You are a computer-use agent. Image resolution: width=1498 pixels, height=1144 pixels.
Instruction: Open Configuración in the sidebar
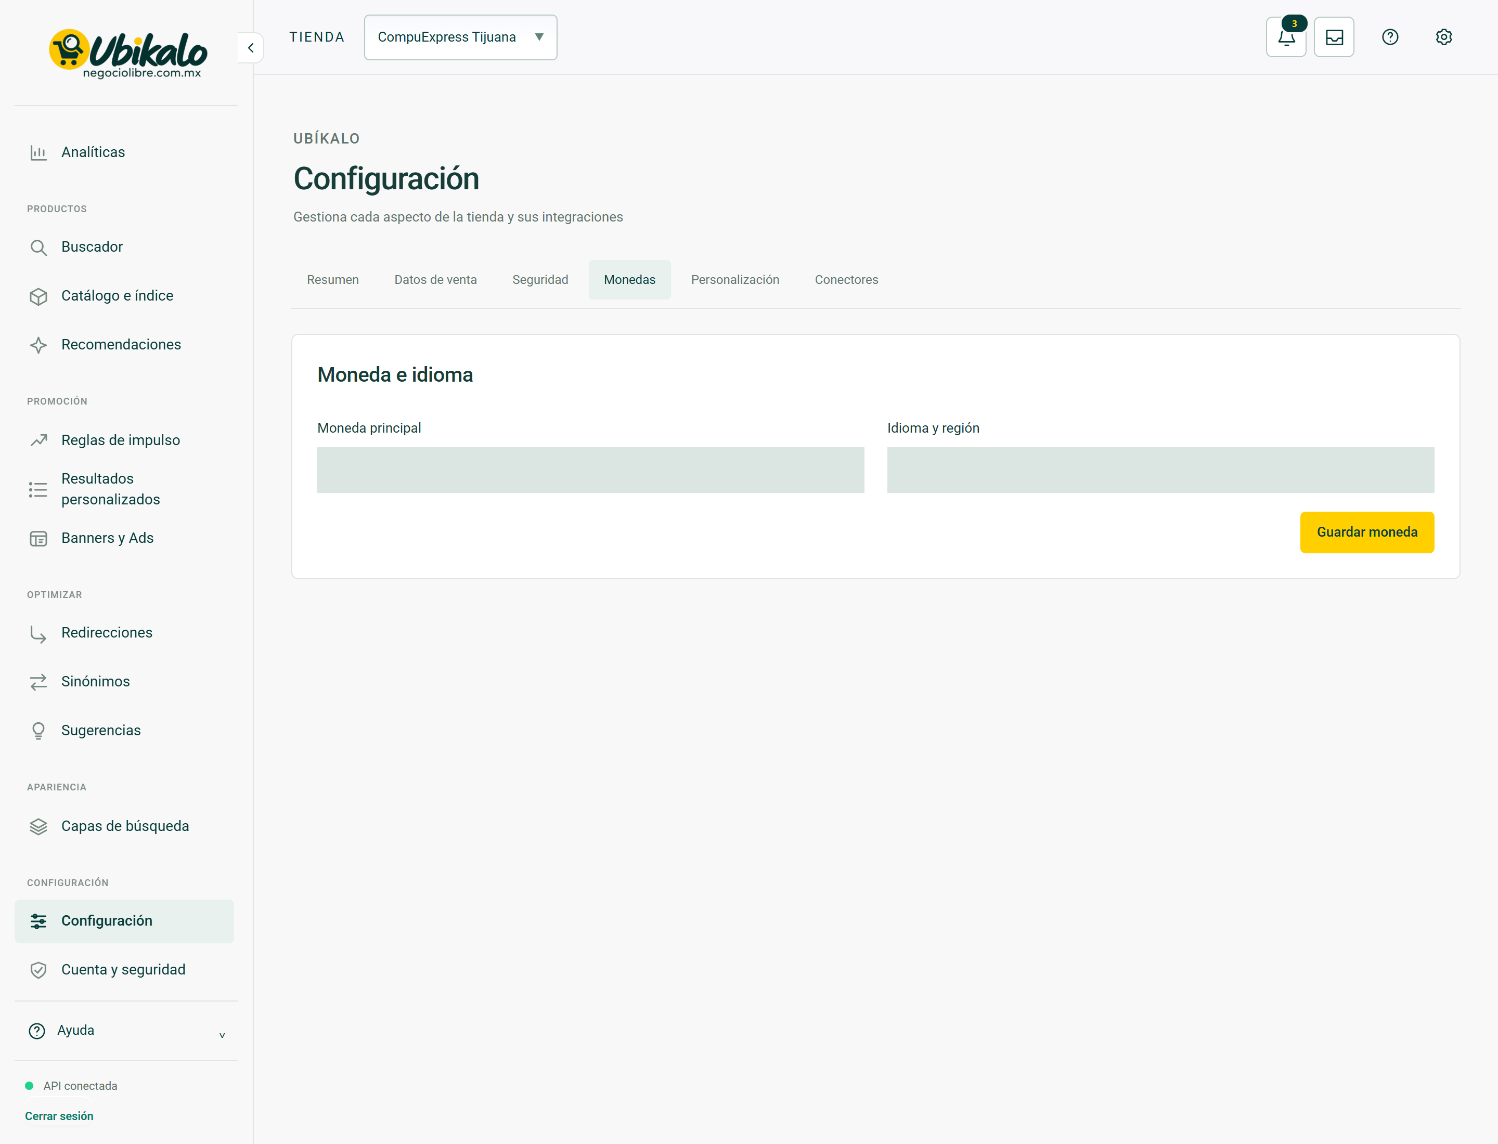(x=125, y=921)
